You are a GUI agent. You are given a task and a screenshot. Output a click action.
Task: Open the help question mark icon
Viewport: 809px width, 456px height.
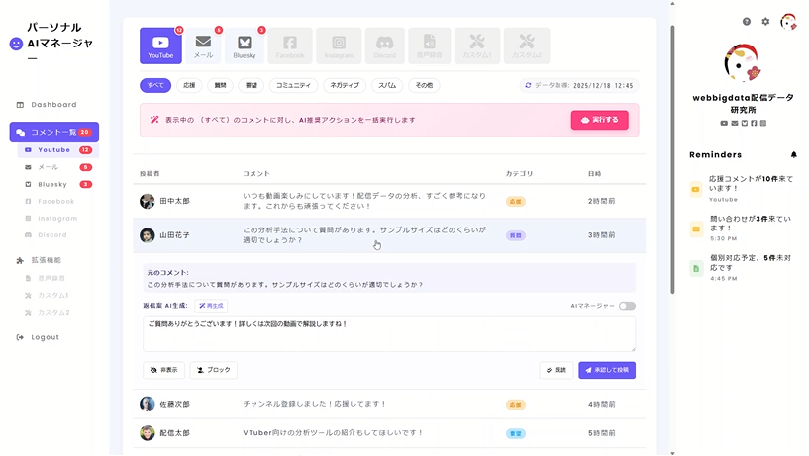pyautogui.click(x=747, y=21)
